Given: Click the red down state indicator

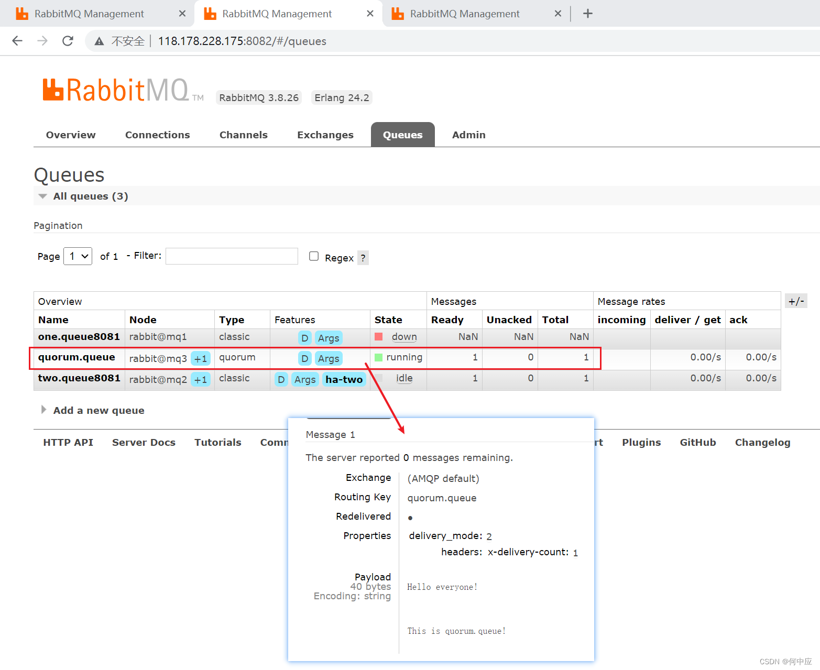Looking at the screenshot, I should pyautogui.click(x=379, y=336).
